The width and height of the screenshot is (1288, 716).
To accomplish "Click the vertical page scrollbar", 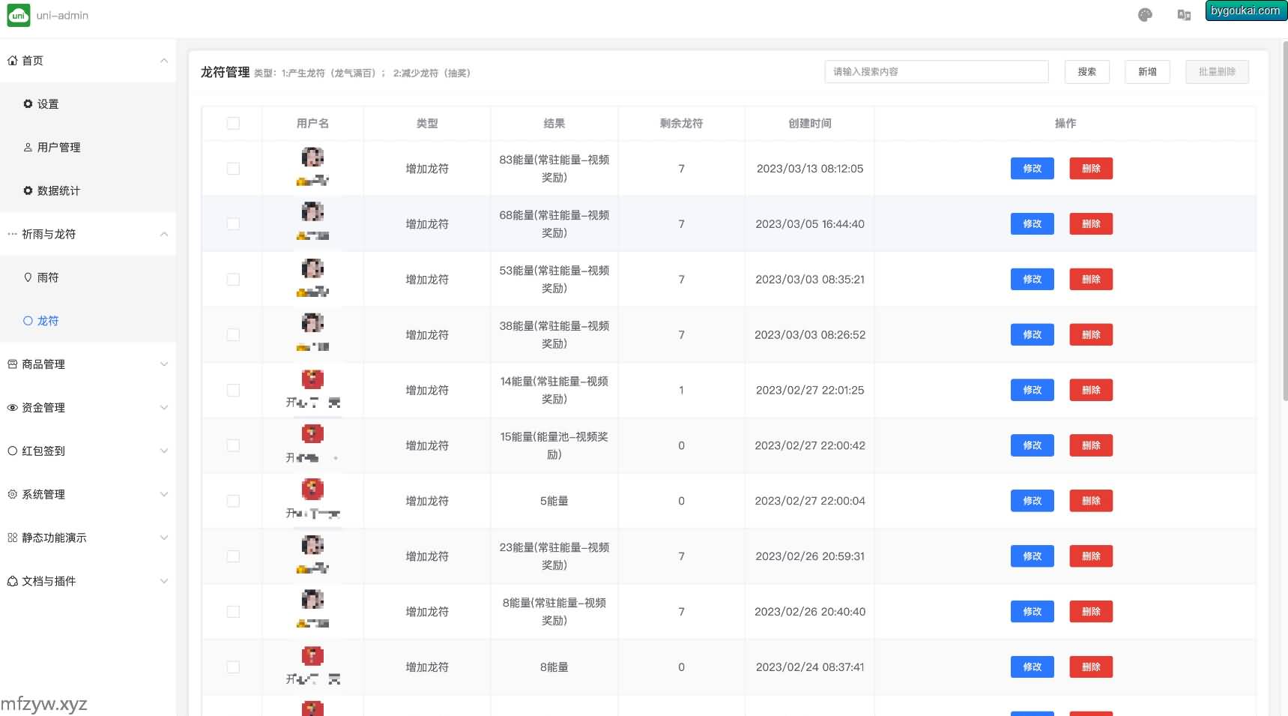I will click(1283, 225).
